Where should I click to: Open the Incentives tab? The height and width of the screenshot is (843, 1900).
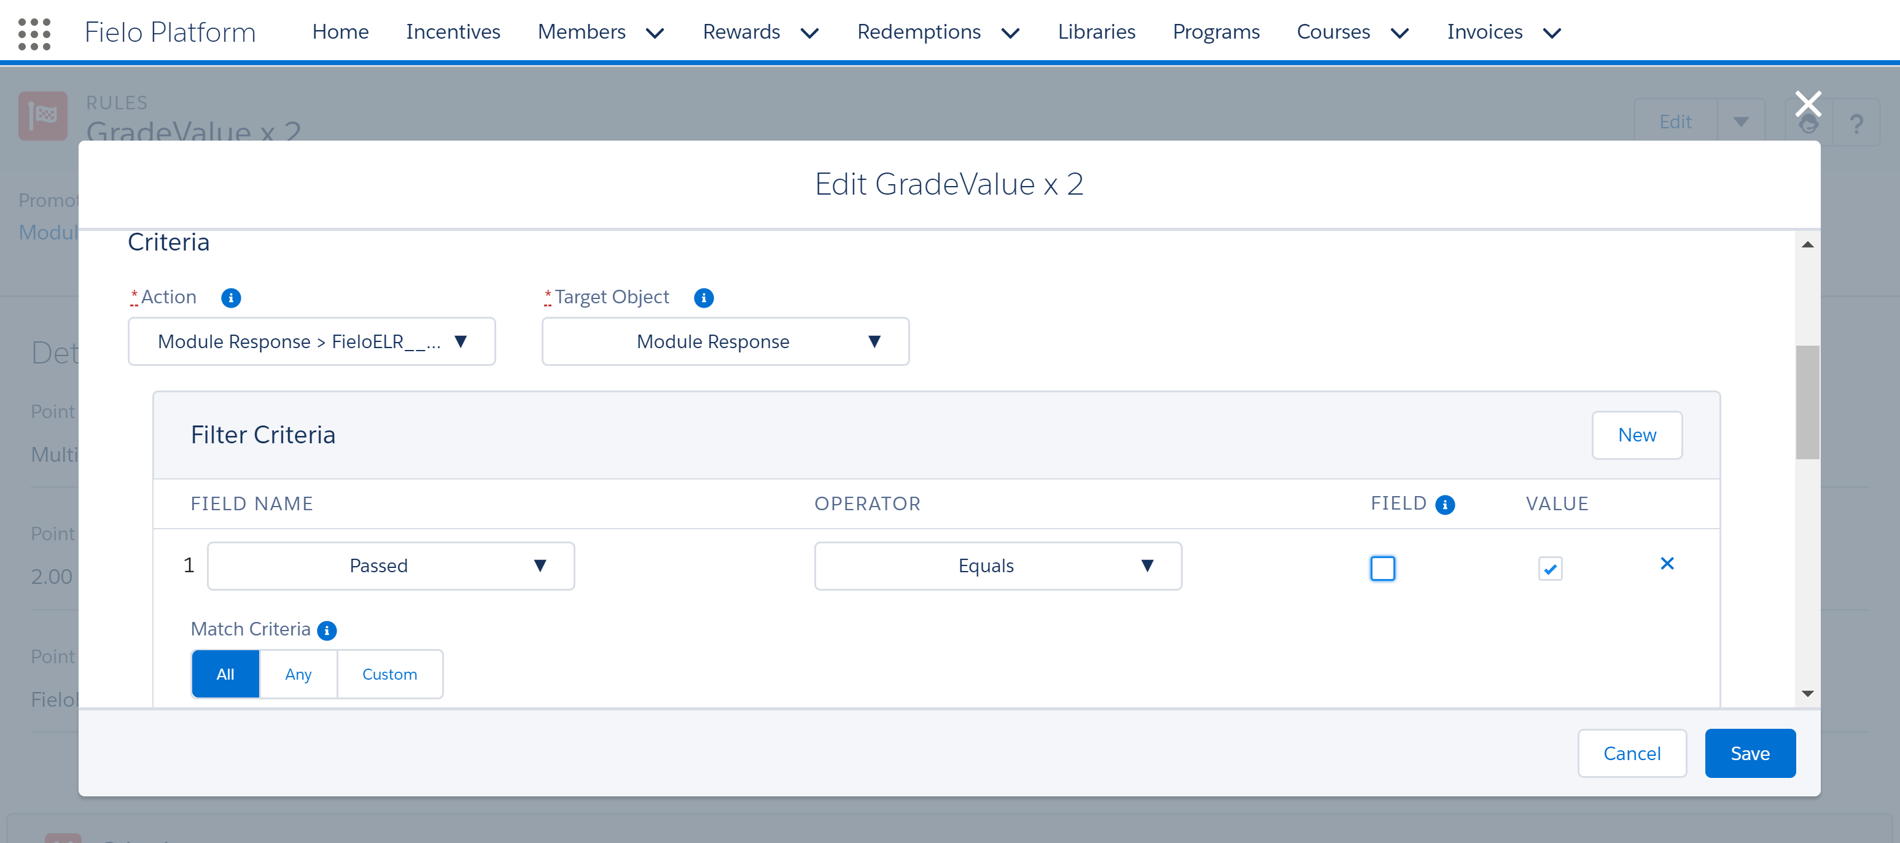tap(453, 32)
